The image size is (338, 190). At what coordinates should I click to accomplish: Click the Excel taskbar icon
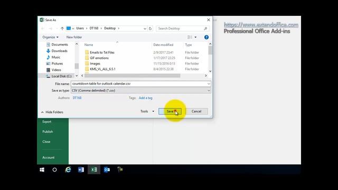pyautogui.click(x=94, y=170)
